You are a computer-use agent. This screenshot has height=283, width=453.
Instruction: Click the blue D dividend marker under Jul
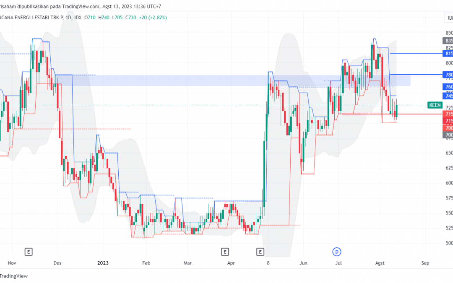pos(337,252)
